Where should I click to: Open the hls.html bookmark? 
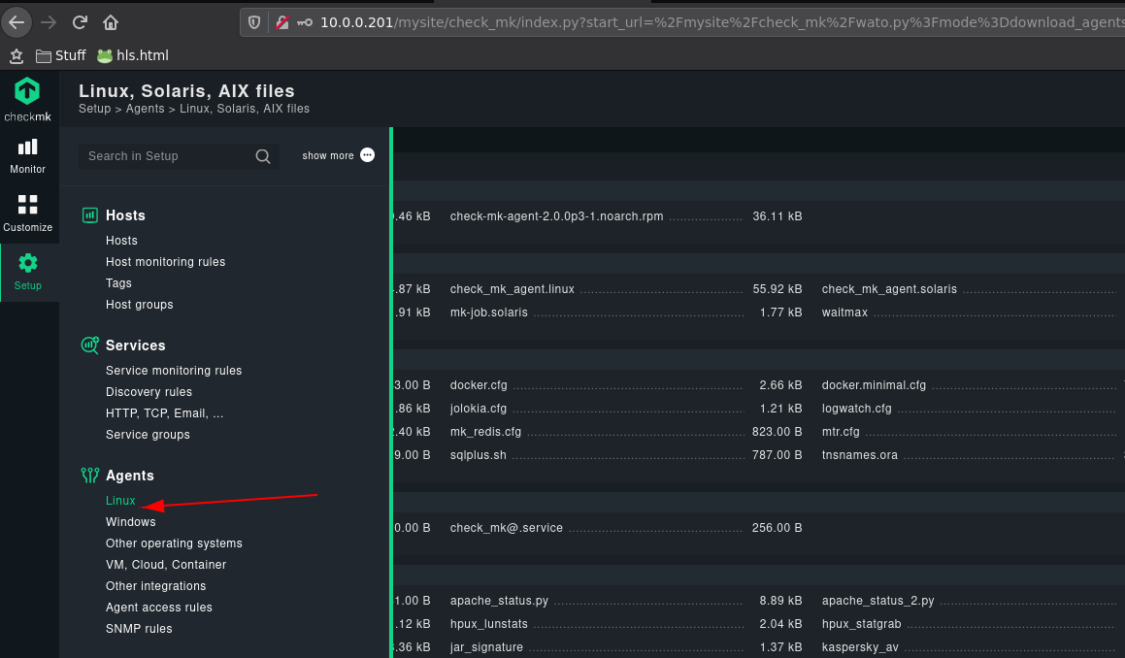coord(133,55)
